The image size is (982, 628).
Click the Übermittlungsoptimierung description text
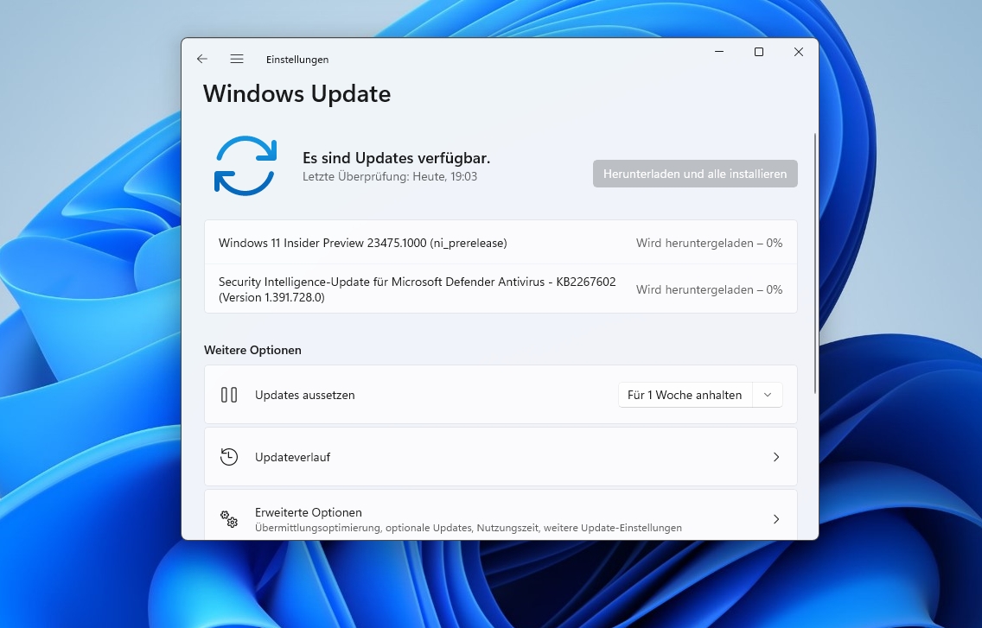coord(469,528)
